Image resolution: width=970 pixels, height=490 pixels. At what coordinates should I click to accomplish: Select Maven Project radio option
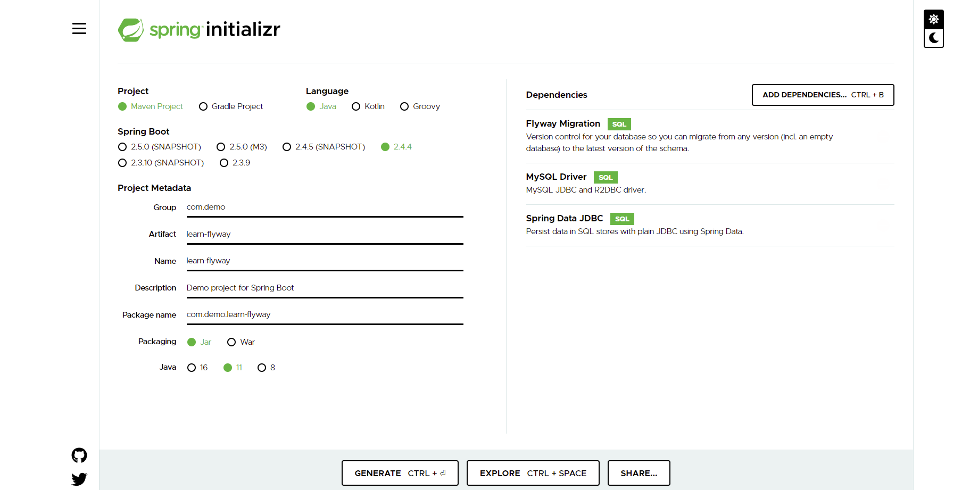(151, 106)
